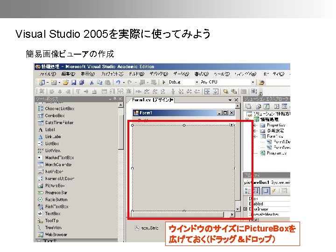Screen dimensions: 336x252
Task: Pick WebBrowser from the toolbox
Action: (52, 235)
